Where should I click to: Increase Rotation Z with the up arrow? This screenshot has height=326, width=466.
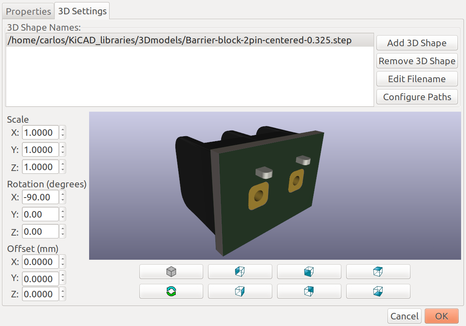coord(63,228)
